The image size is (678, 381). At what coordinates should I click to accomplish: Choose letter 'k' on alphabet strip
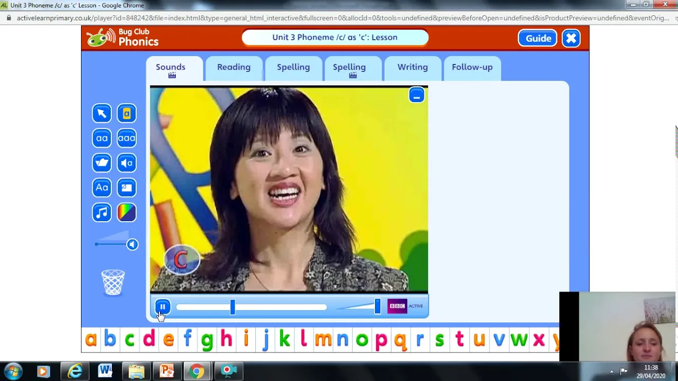tap(284, 338)
